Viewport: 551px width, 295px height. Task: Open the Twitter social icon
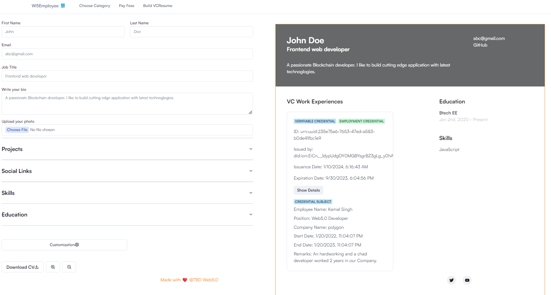451,280
